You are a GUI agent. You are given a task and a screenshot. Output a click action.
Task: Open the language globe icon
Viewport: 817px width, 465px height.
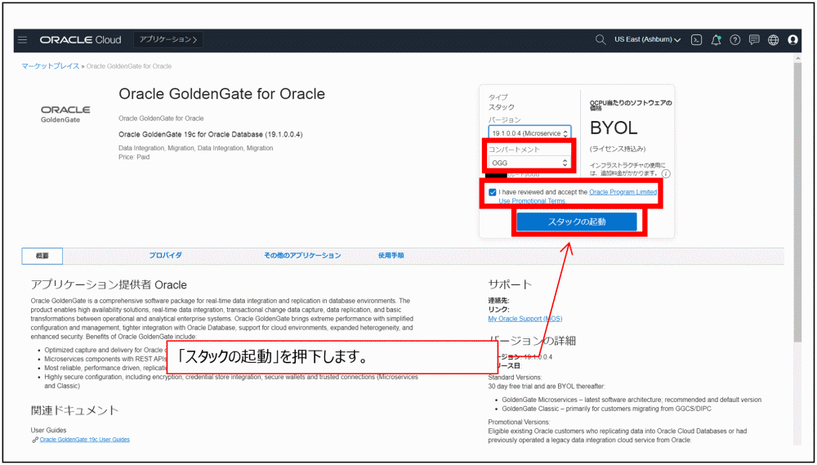coord(773,40)
